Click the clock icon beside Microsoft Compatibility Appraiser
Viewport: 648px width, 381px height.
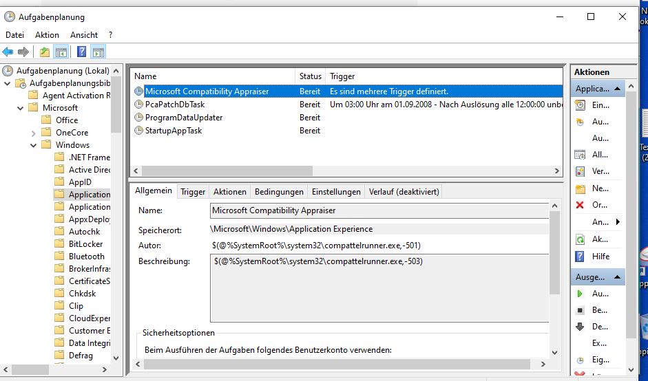click(139, 91)
